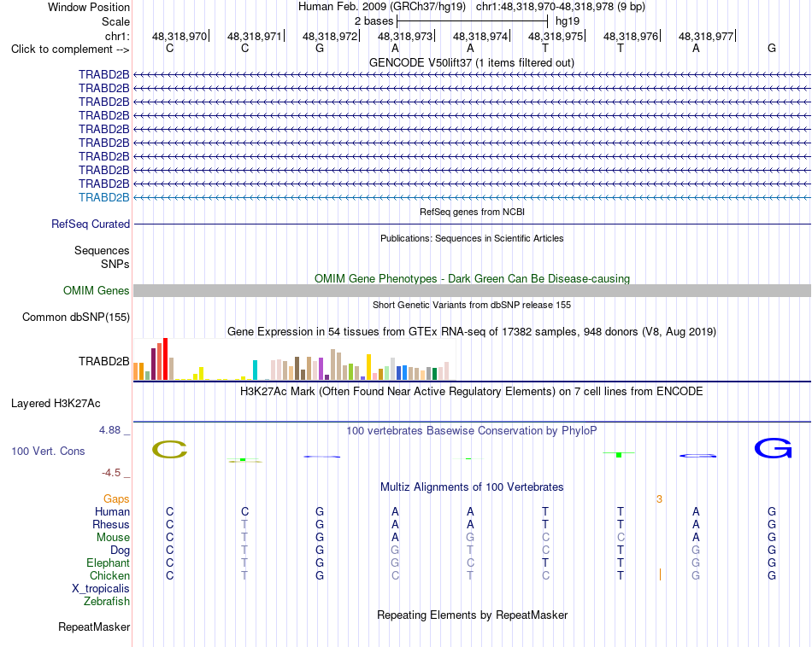The image size is (812, 647).
Task: Click the 48,318,975 coordinate in the ruler
Action: (x=556, y=36)
